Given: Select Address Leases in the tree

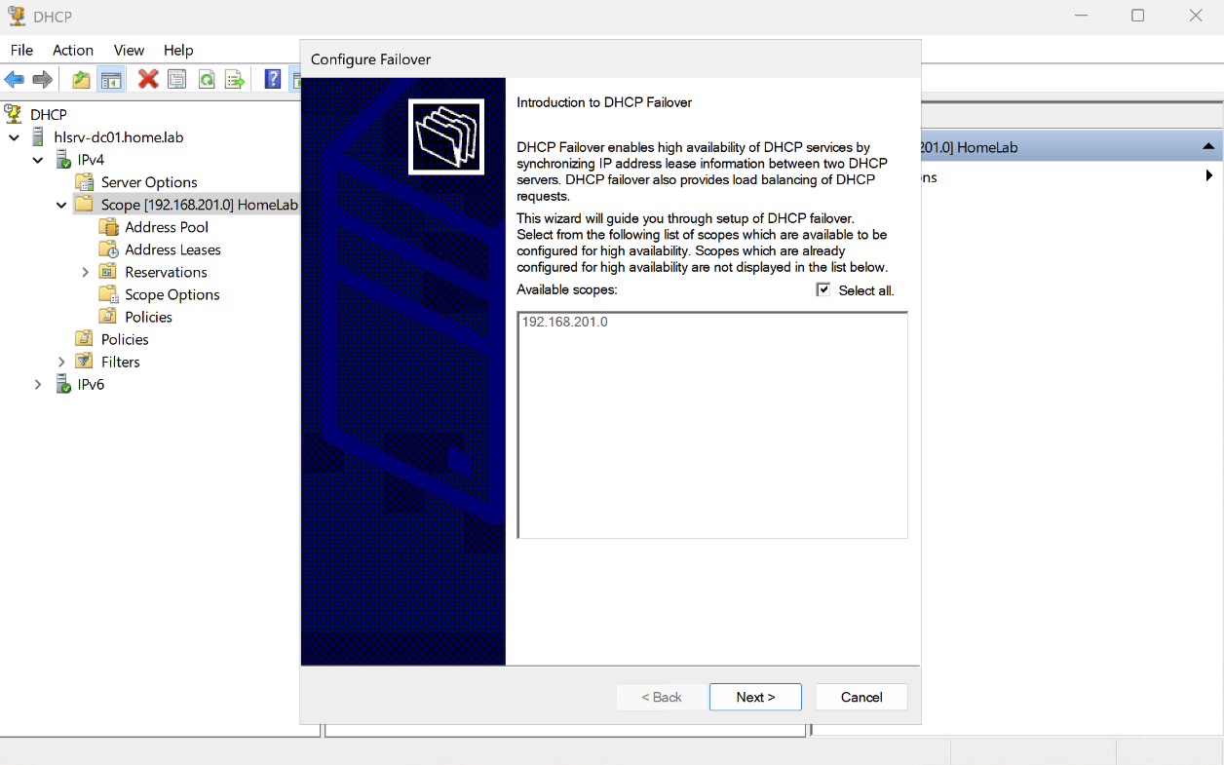Looking at the screenshot, I should [x=172, y=249].
